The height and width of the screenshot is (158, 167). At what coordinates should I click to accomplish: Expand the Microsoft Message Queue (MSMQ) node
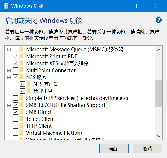(9, 50)
